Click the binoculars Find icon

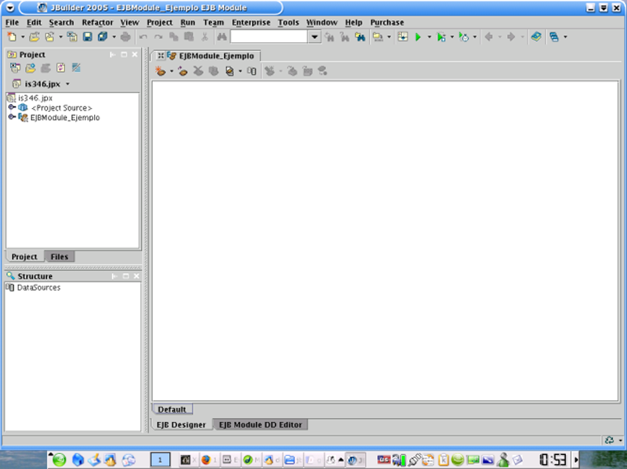(x=222, y=37)
